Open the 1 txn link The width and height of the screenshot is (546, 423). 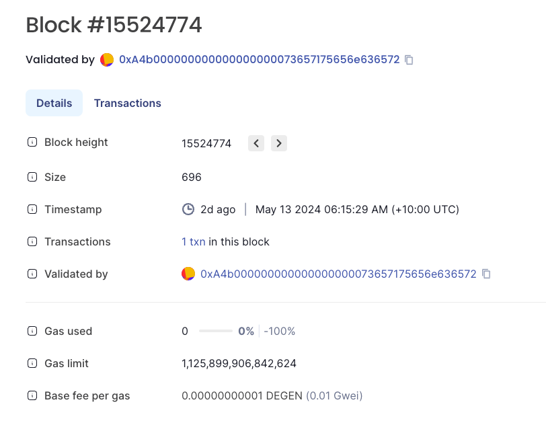[x=194, y=241]
